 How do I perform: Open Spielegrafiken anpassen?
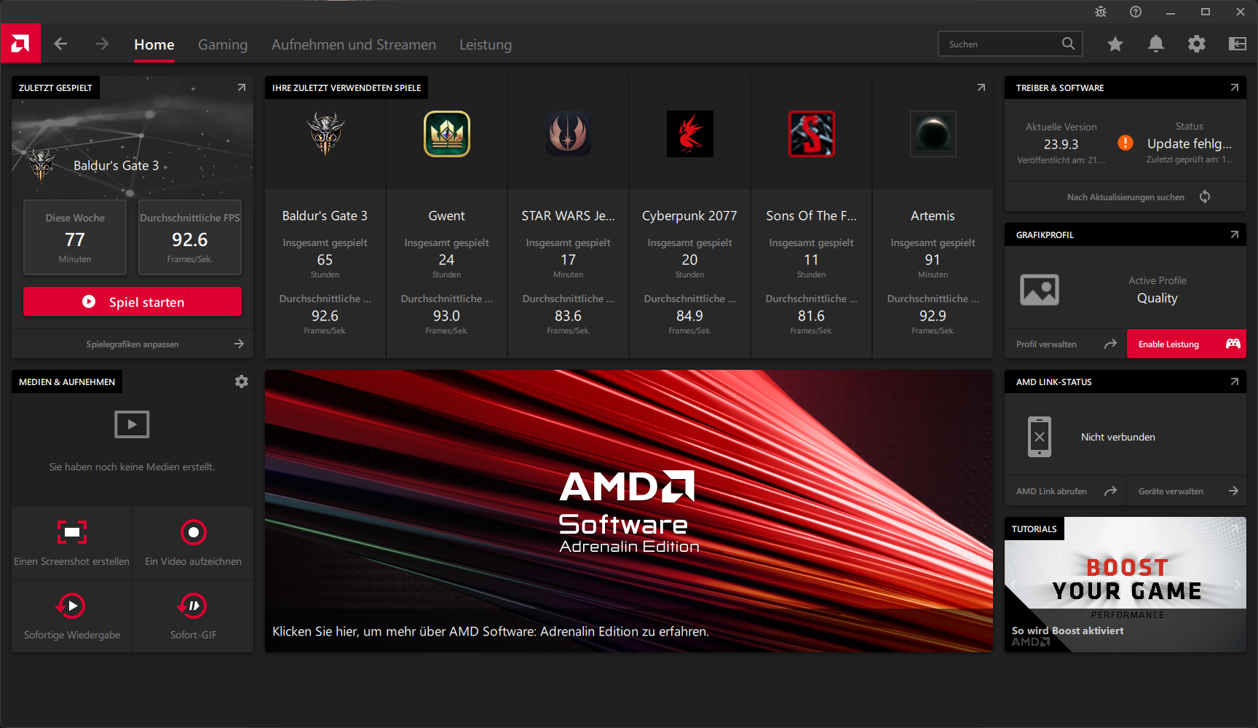tap(132, 344)
